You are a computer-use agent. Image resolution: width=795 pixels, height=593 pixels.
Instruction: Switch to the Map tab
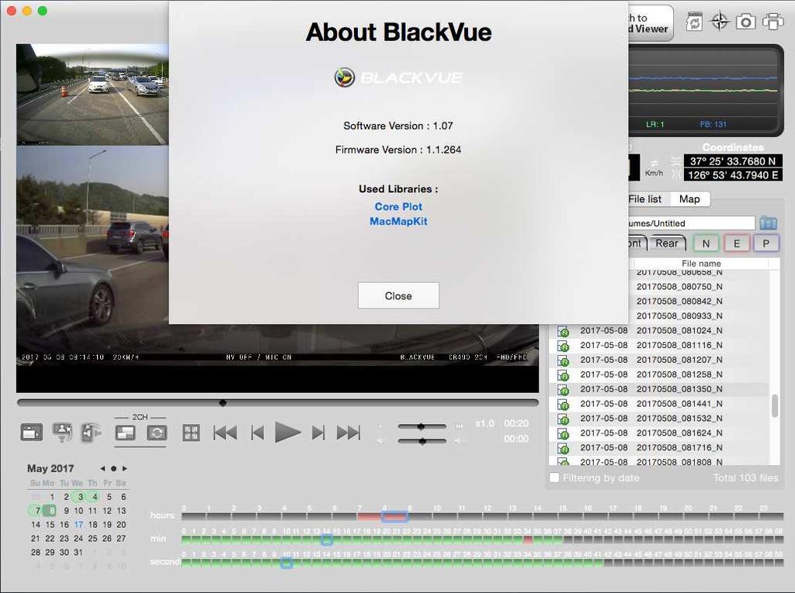click(689, 199)
